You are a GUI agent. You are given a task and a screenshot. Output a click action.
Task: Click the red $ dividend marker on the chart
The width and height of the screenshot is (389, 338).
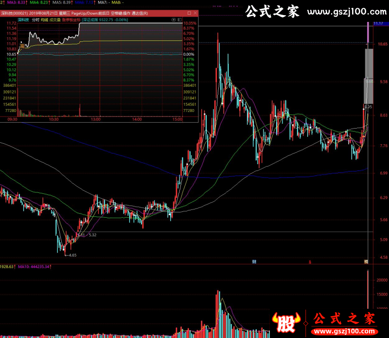310,262
